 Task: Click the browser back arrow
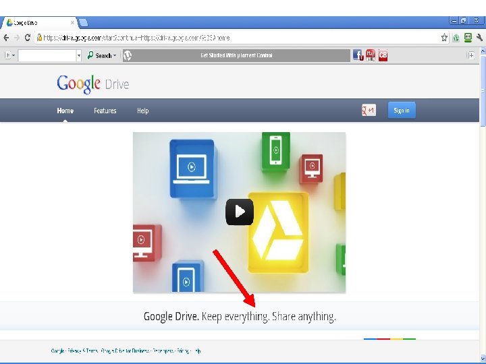pyautogui.click(x=6, y=38)
